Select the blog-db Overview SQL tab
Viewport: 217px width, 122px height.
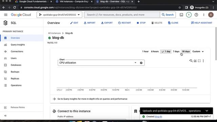tap(115, 1)
